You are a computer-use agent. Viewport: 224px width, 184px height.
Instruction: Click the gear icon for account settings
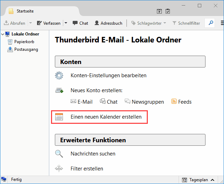click(x=59, y=75)
